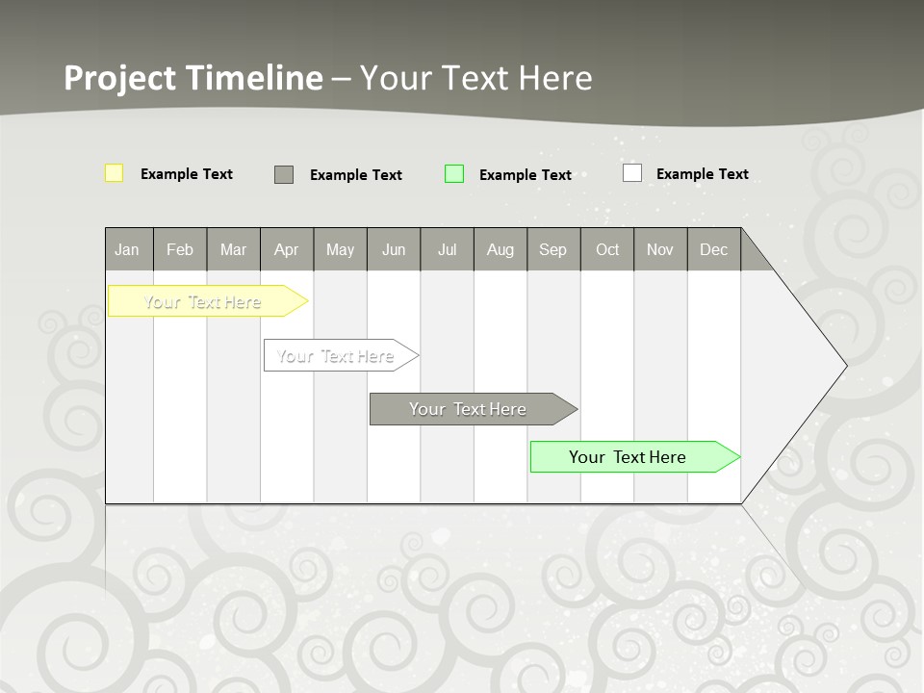Screen dimensions: 924x693
Task: Select Example Text label beside gray square
Action: point(356,175)
